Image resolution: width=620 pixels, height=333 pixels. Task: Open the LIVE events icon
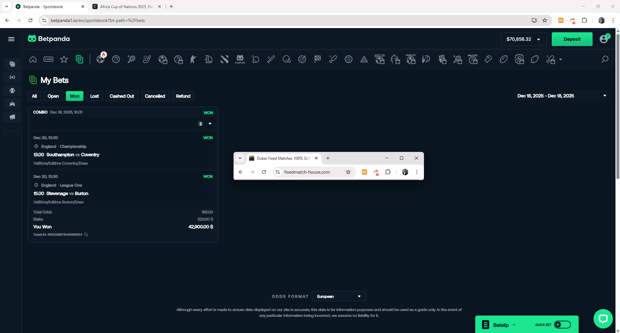click(48, 59)
